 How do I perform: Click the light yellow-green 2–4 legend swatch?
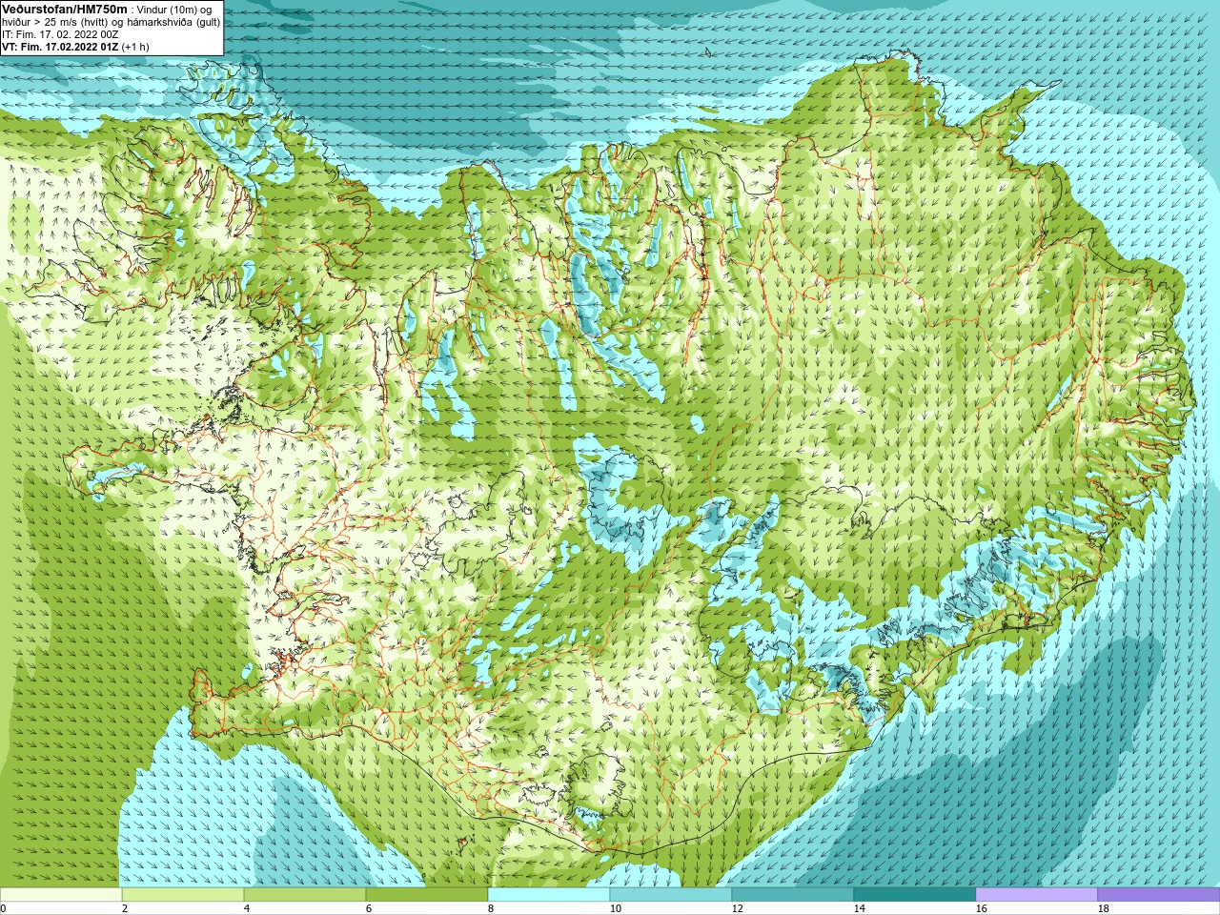183,895
